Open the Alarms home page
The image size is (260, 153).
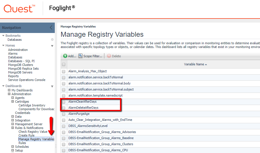point(13,54)
